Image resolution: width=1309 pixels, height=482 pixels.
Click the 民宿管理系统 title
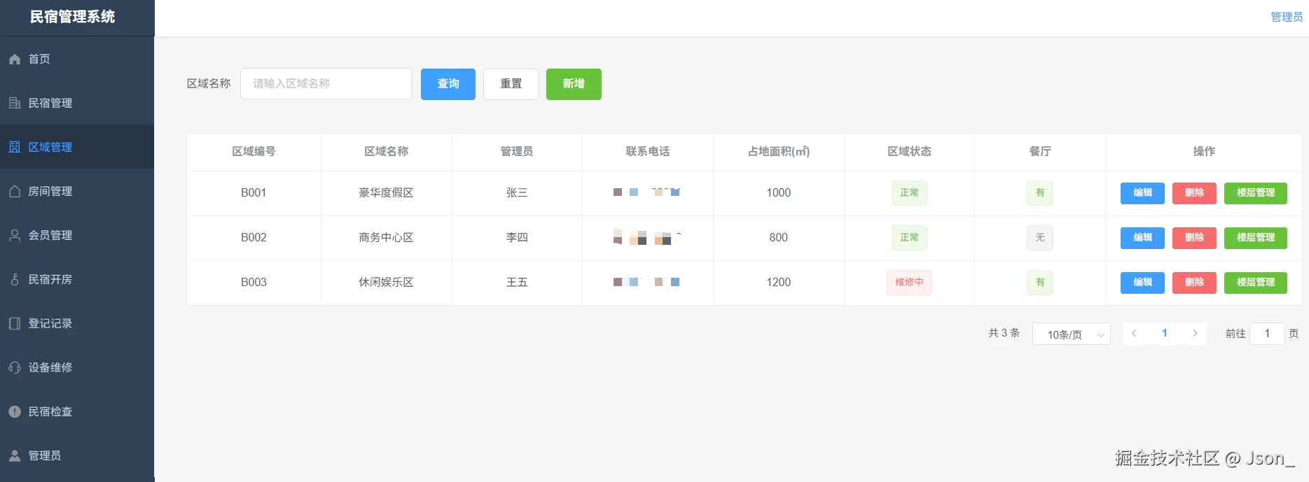point(73,17)
